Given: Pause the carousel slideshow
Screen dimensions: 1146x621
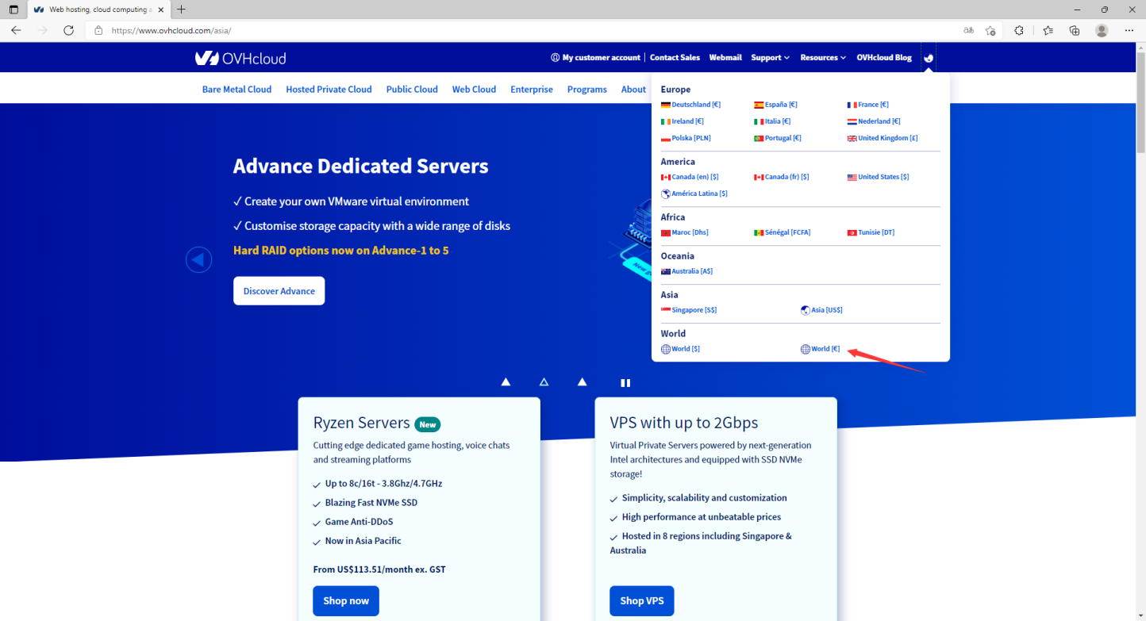Looking at the screenshot, I should click(x=625, y=382).
